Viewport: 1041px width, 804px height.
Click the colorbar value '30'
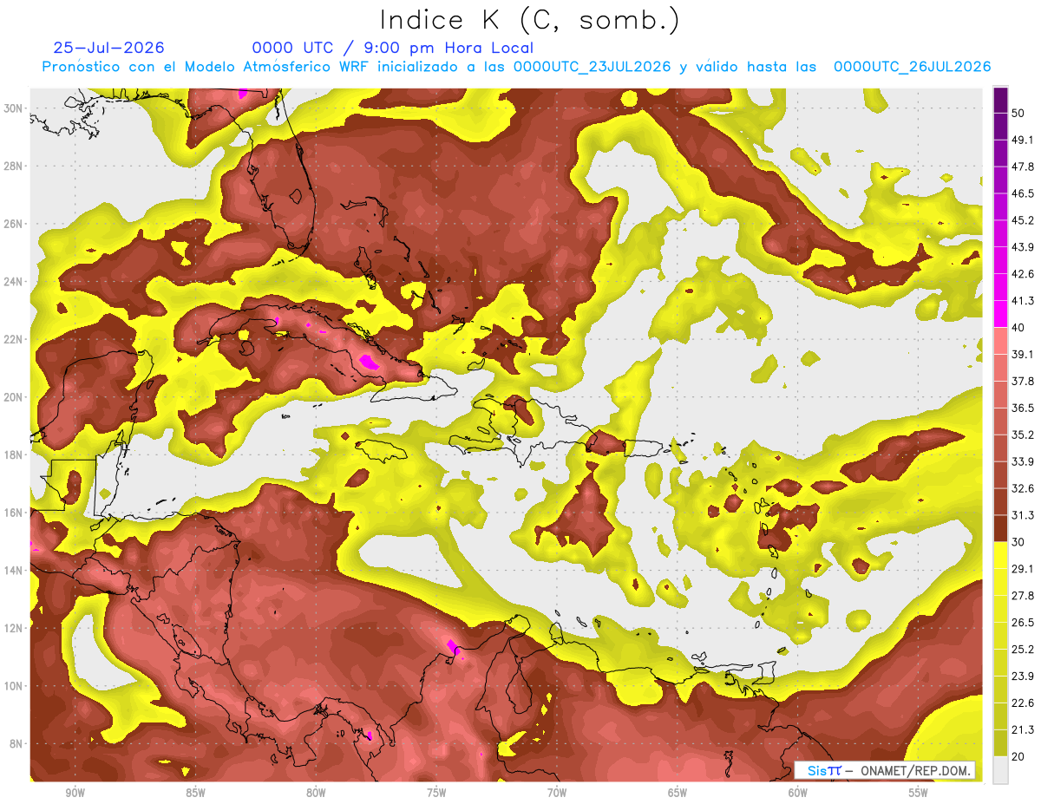click(1019, 542)
